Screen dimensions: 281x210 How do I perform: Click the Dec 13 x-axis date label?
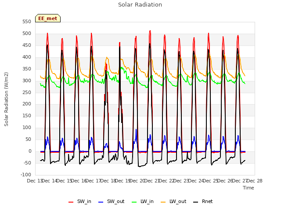click(x=34, y=181)
